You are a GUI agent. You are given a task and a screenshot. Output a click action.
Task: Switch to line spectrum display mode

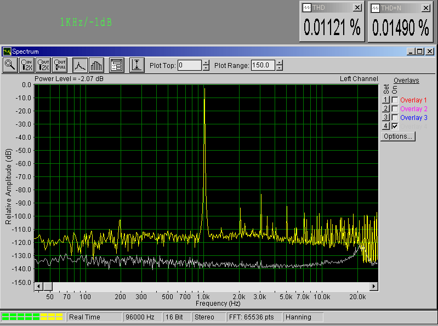coord(80,65)
